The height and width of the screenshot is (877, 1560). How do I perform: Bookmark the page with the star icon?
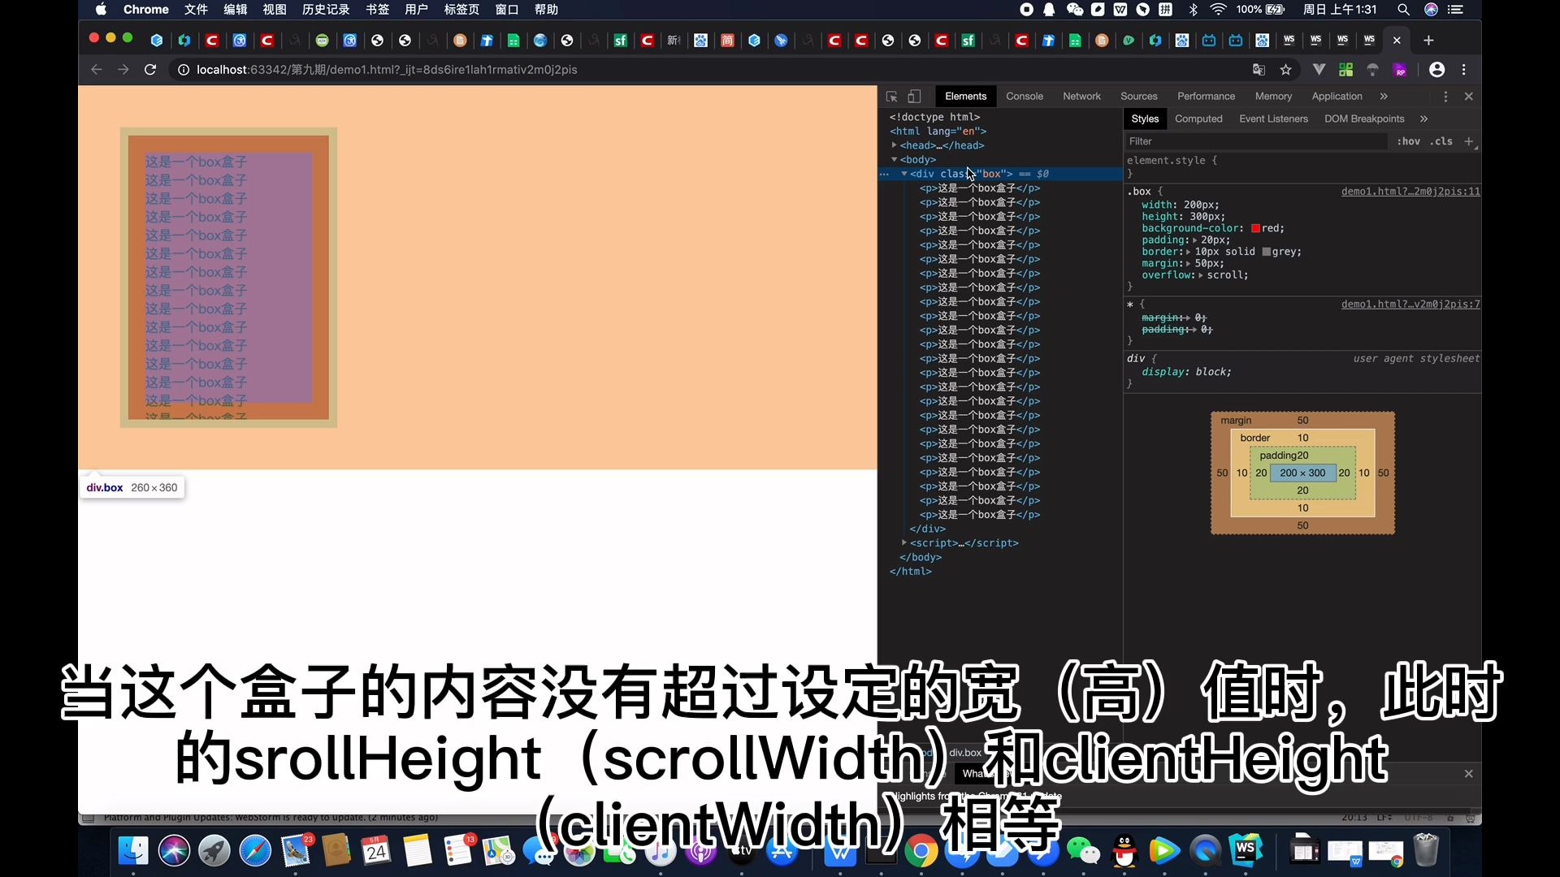tap(1286, 70)
